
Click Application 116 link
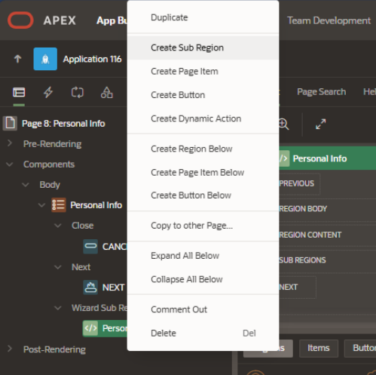point(92,59)
